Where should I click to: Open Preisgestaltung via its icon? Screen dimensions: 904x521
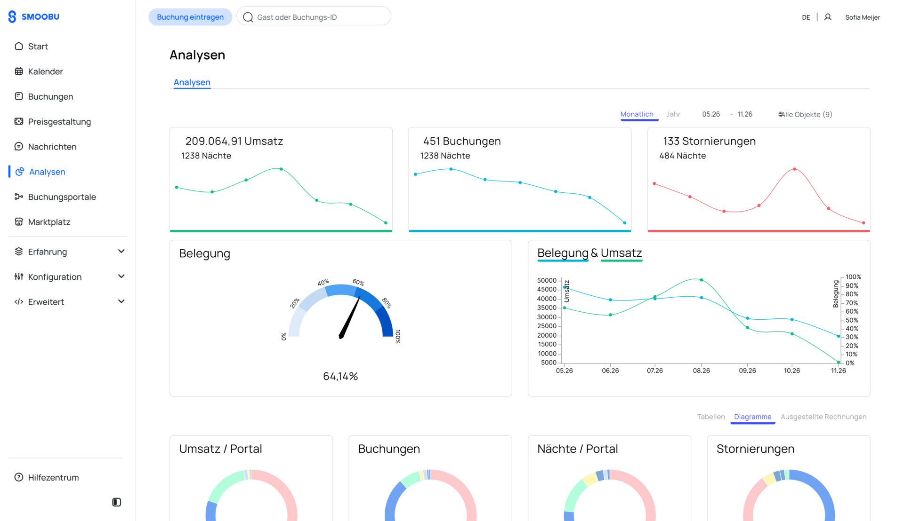pyautogui.click(x=19, y=121)
